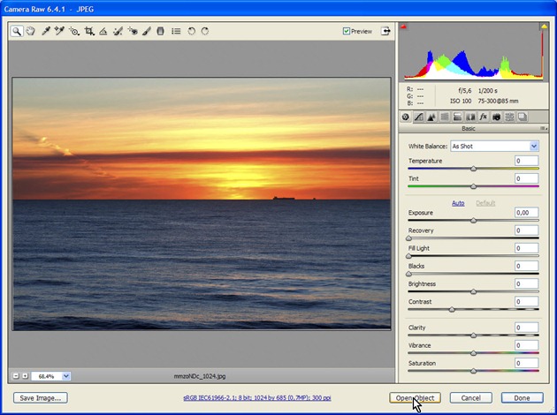Switch to the Tone Curve tab
Screen dimensions: 557x415
pos(419,117)
